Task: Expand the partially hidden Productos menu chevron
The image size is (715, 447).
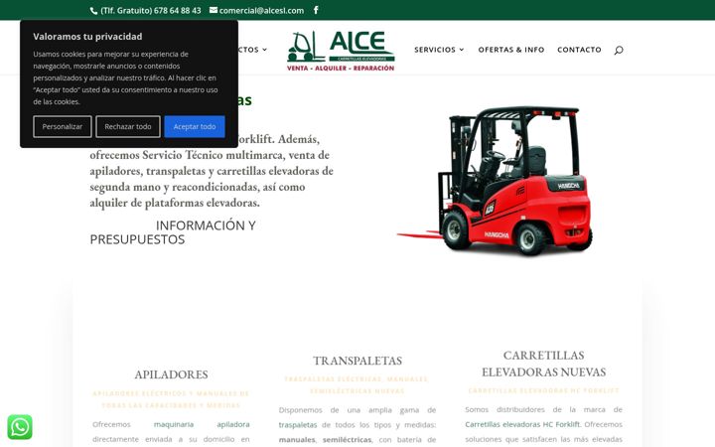Action: pos(264,50)
